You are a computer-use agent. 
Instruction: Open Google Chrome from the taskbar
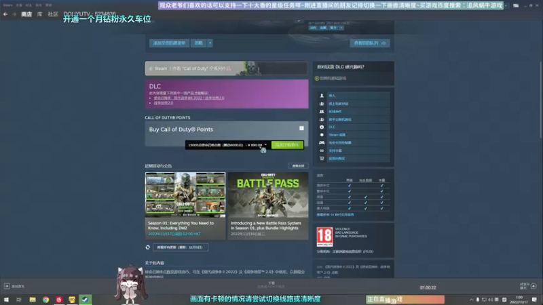coord(45,300)
